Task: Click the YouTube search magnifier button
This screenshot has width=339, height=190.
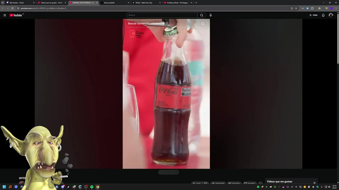Action: [x=202, y=15]
